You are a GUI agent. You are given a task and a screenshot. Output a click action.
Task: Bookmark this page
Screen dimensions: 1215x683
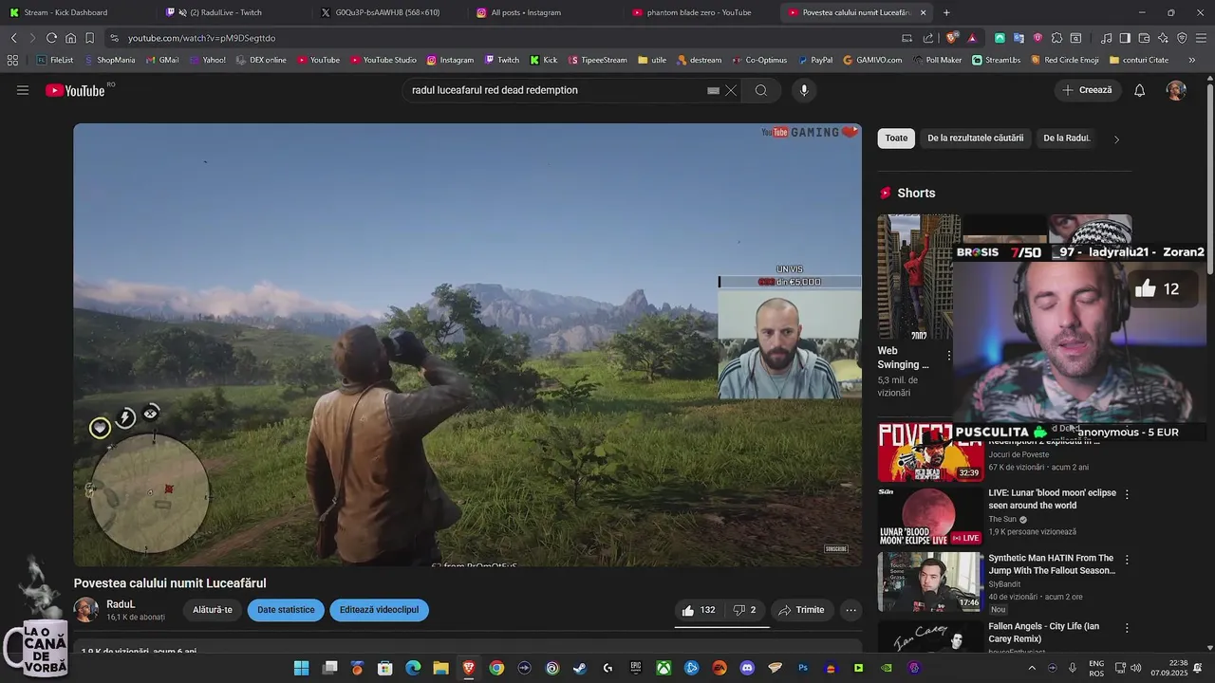pyautogui.click(x=89, y=38)
